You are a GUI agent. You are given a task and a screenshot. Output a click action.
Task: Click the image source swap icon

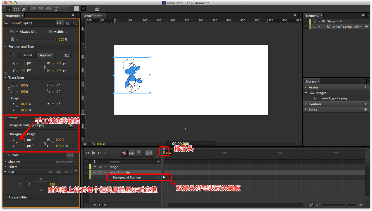71,125
